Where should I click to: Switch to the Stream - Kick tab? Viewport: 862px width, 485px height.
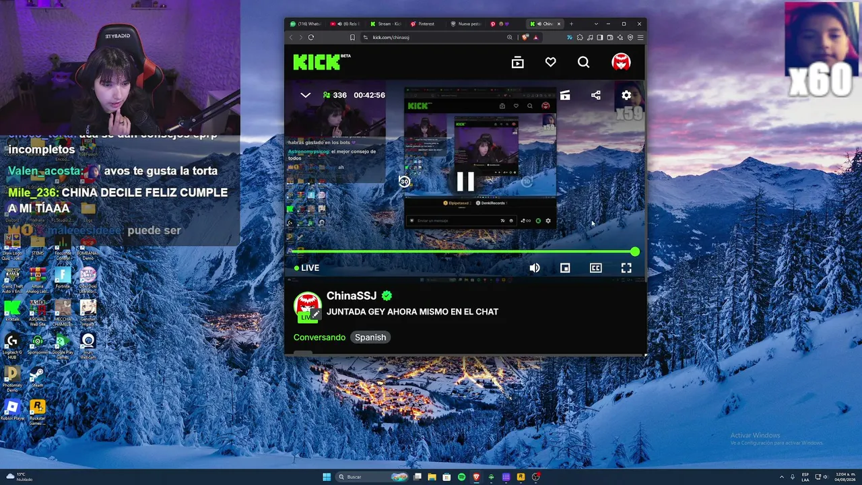pos(386,24)
